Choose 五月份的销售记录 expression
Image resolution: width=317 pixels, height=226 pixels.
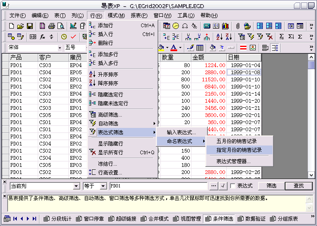tap(239, 141)
